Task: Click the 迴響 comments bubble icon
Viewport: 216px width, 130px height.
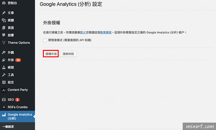Action: (4, 35)
